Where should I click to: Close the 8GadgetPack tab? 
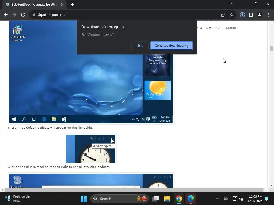tap(62, 5)
